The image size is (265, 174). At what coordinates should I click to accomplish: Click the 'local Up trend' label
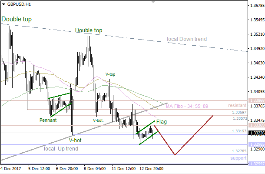(61, 149)
